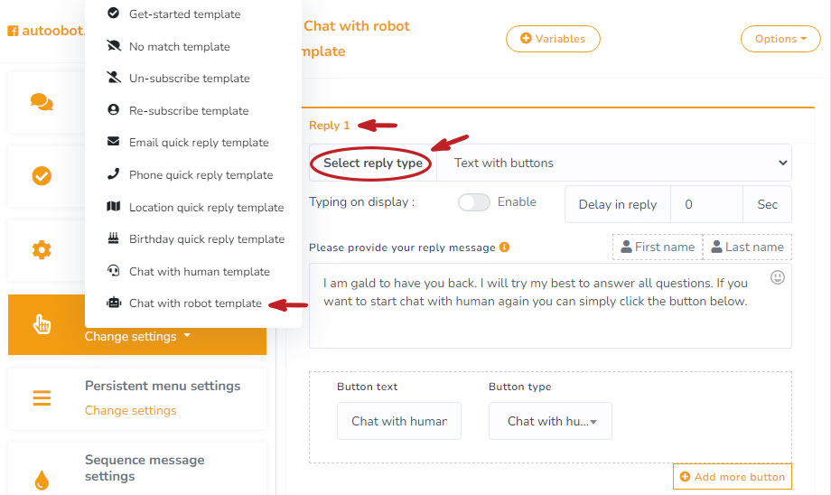Screen dimensions: 831x495
Task: Click the info icon beside reply message label
Action: 504,247
